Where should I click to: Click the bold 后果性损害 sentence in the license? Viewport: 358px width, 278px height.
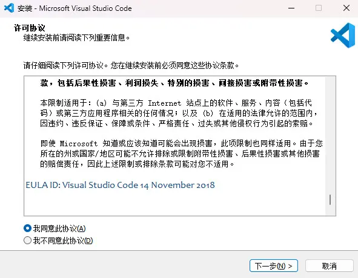point(174,83)
